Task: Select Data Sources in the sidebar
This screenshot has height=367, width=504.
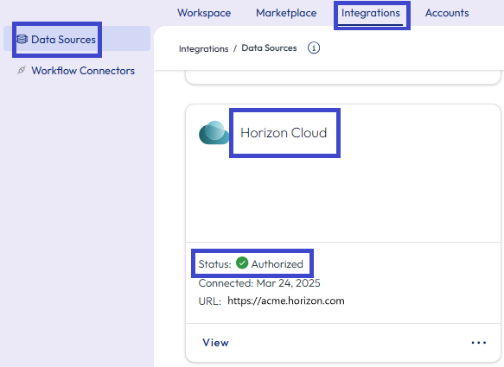Action: click(x=77, y=39)
